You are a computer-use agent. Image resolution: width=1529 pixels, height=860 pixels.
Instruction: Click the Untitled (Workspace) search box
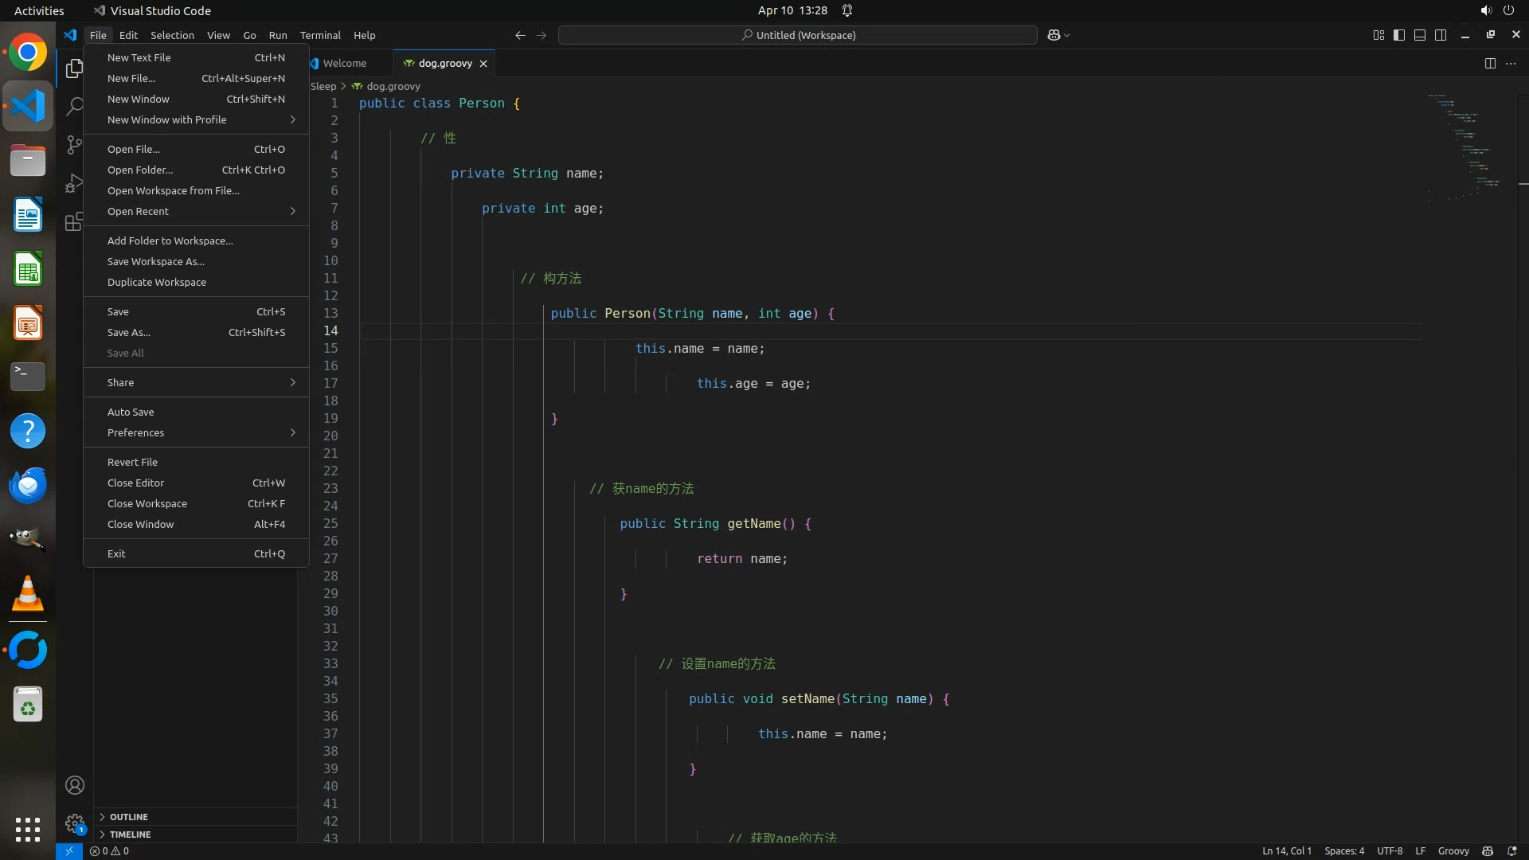pos(797,35)
